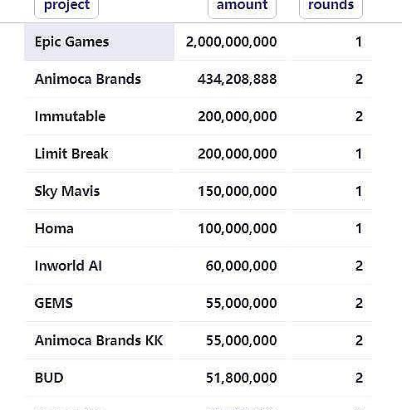Viewport: 402px width, 410px height.
Task: Select the Epic Games project cell
Action: [x=100, y=42]
